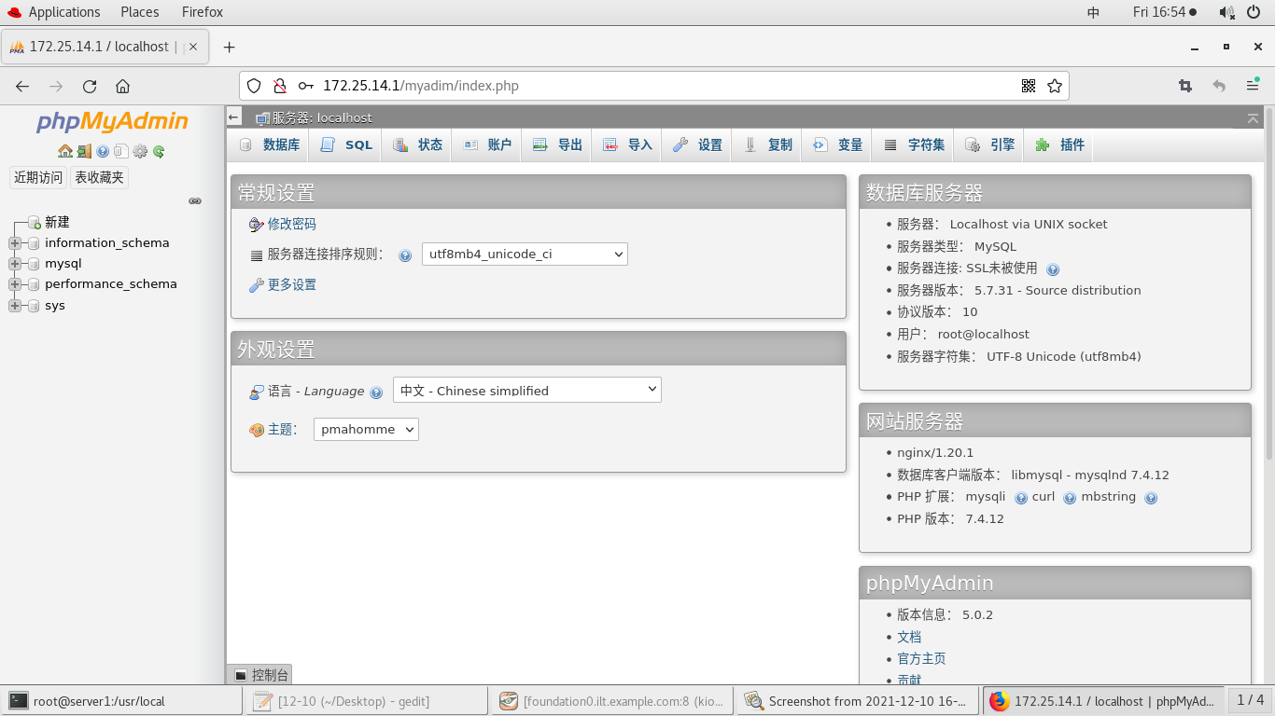Image resolution: width=1275 pixels, height=716 pixels.
Task: Switch to the gedit 12-10 taskbar window
Action: pyautogui.click(x=365, y=701)
